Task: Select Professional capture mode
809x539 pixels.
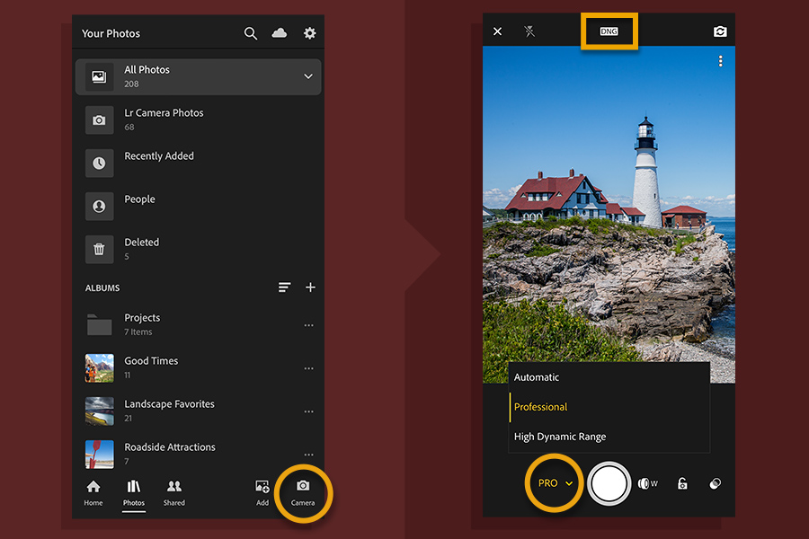Action: tap(609, 407)
